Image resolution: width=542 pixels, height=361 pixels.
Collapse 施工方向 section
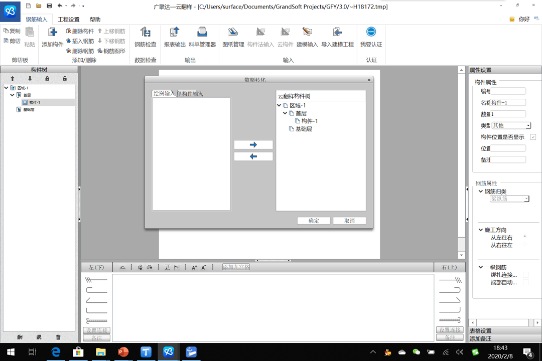(480, 229)
